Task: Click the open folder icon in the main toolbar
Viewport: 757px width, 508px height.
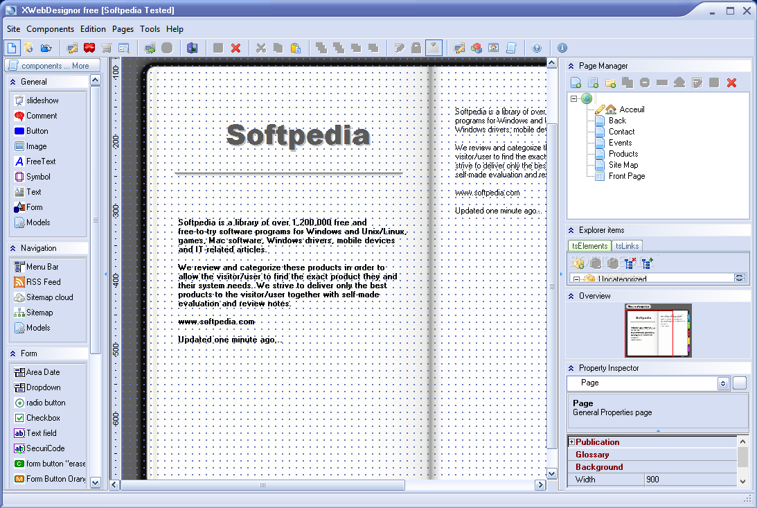Action: pos(46,48)
